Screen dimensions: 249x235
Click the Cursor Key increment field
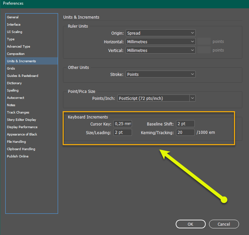click(x=123, y=124)
